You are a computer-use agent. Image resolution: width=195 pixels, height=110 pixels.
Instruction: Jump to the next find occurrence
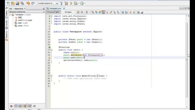click(x=100, y=12)
